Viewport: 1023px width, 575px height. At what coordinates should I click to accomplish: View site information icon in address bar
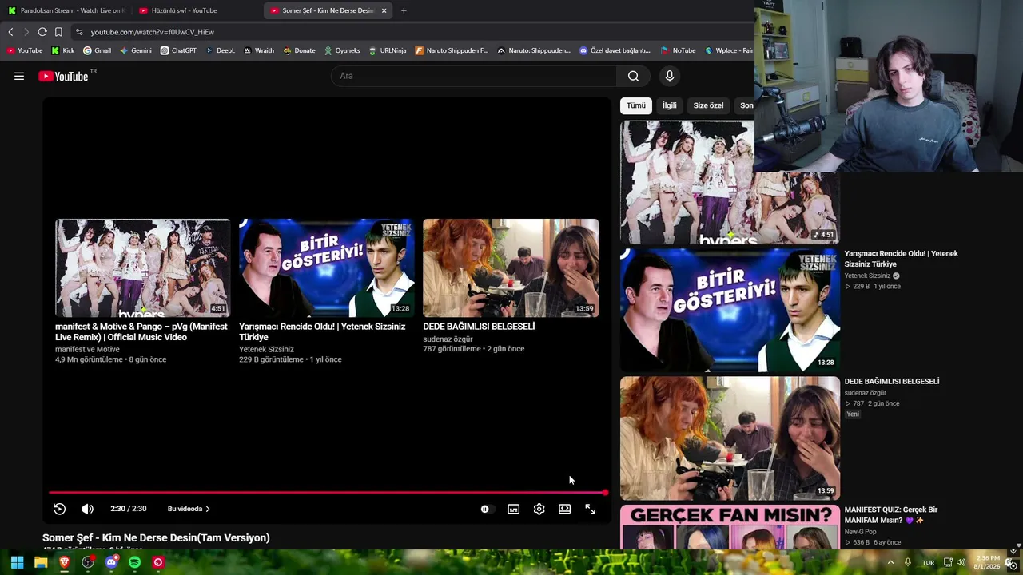tap(78, 32)
